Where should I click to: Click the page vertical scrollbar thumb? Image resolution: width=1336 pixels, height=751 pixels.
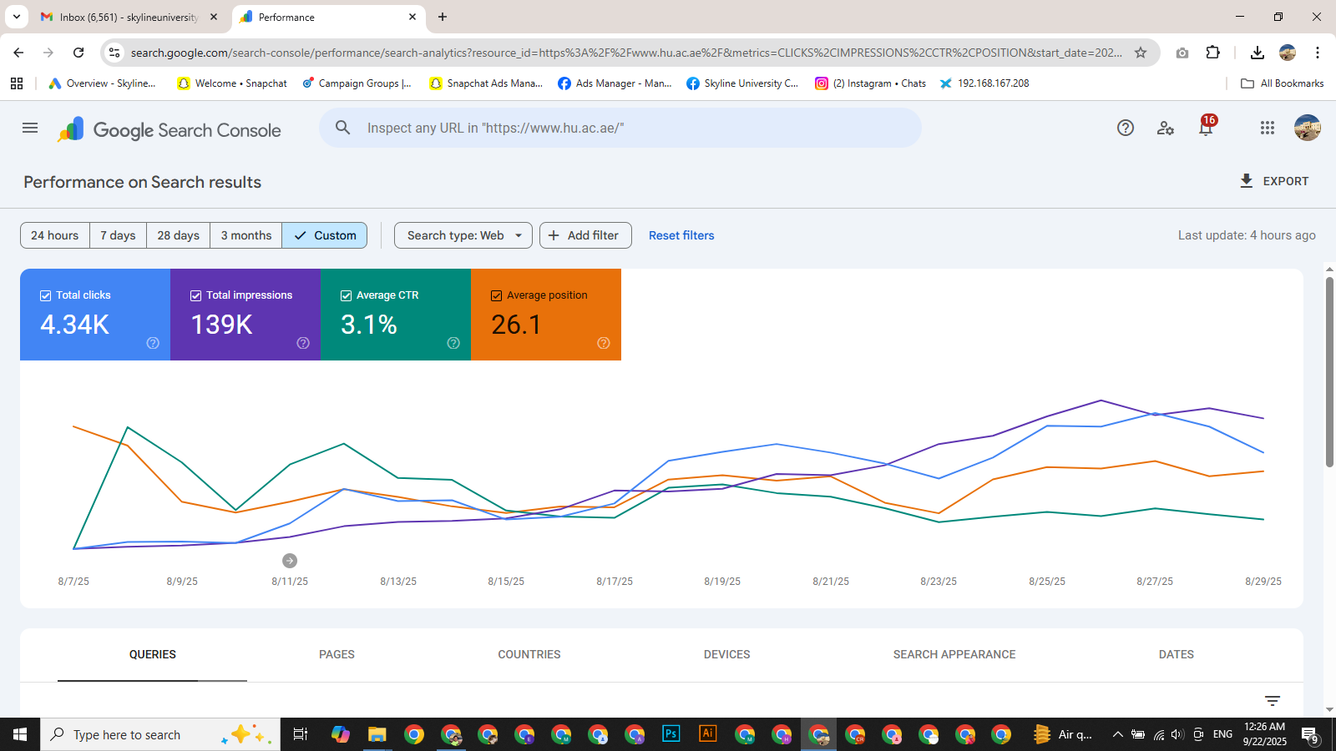tap(1329, 371)
